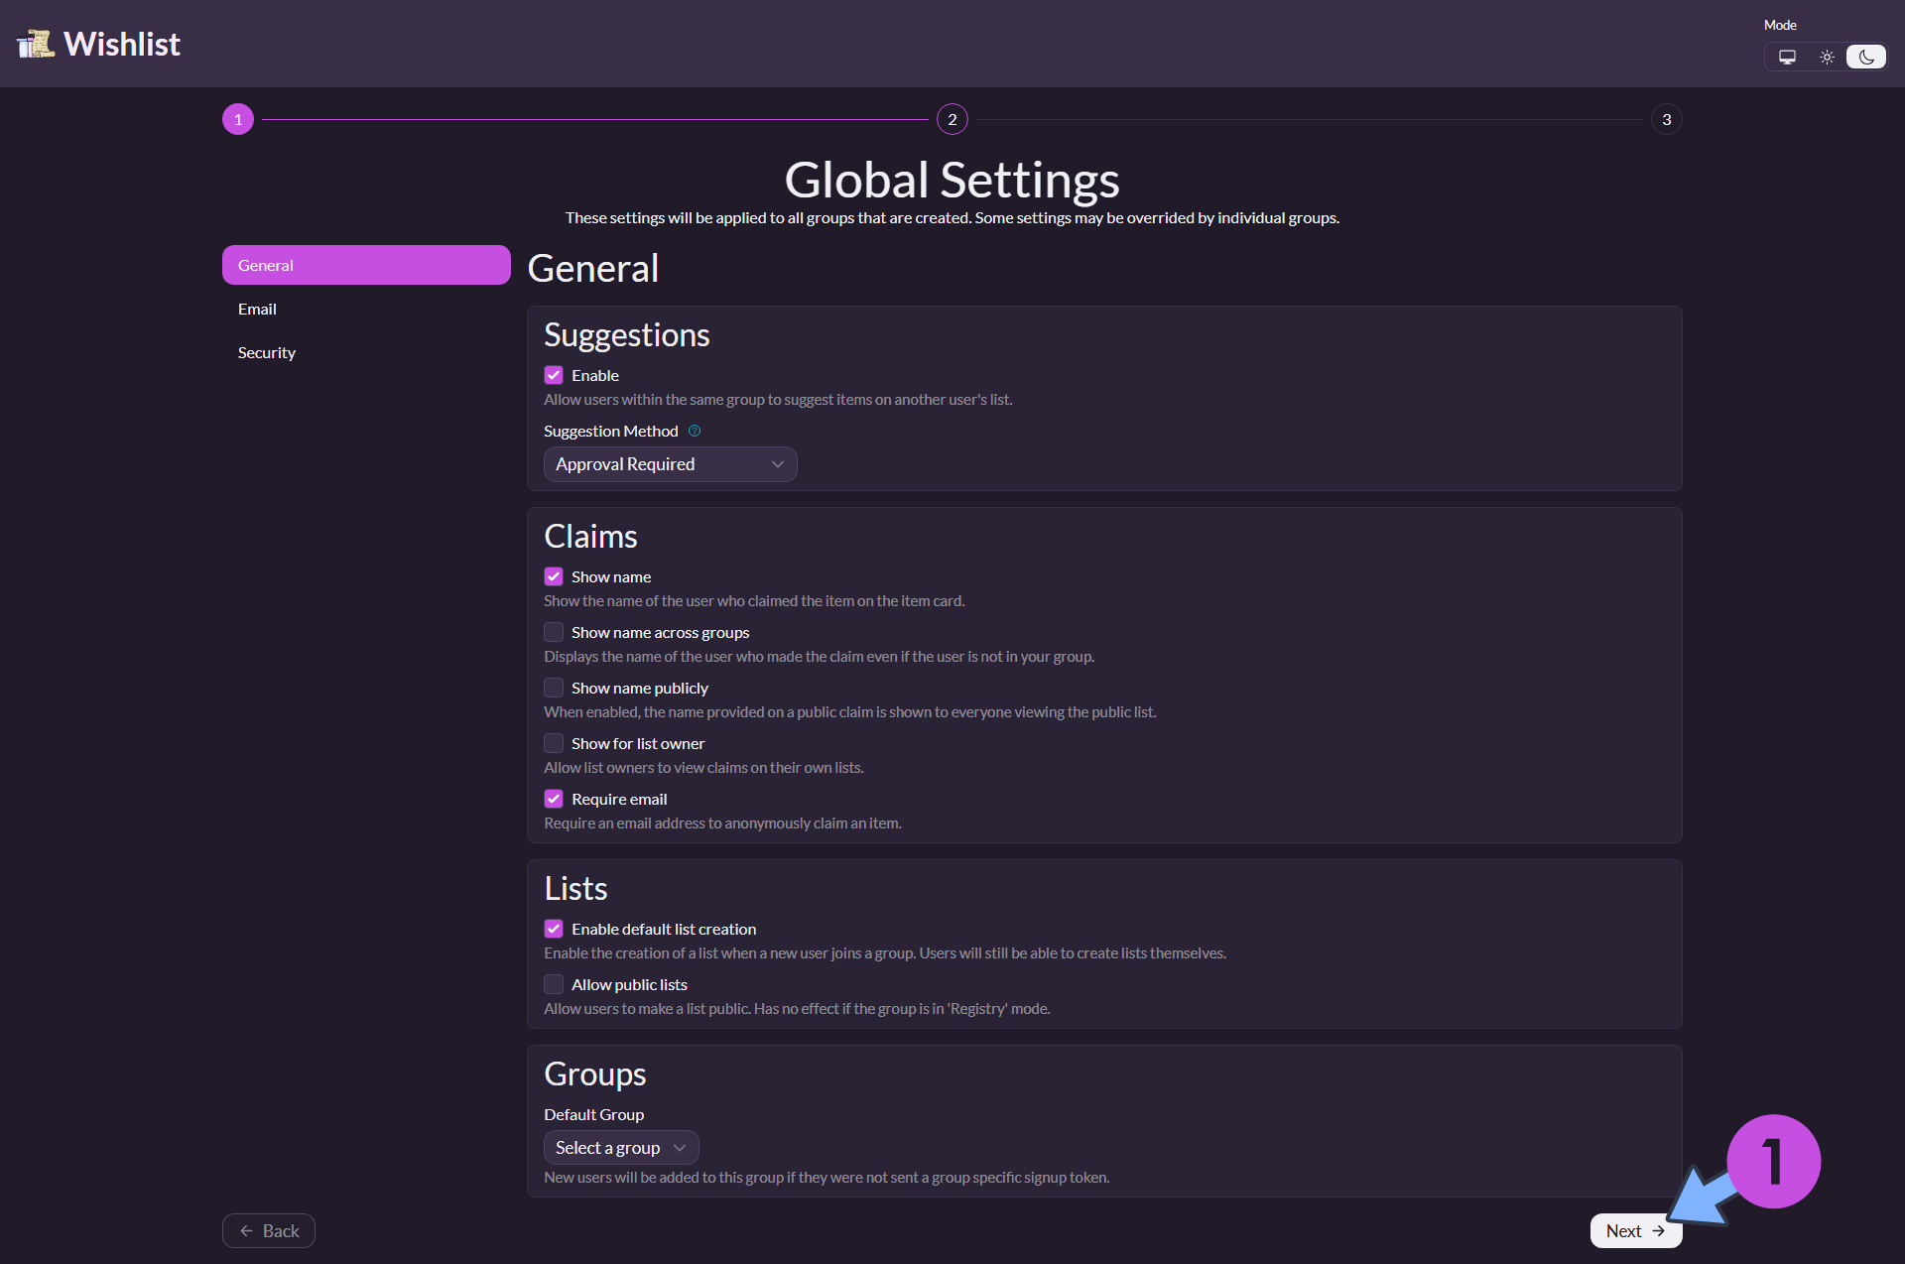Open the Select a group dropdown
Image resolution: width=1905 pixels, height=1264 pixels.
point(621,1148)
